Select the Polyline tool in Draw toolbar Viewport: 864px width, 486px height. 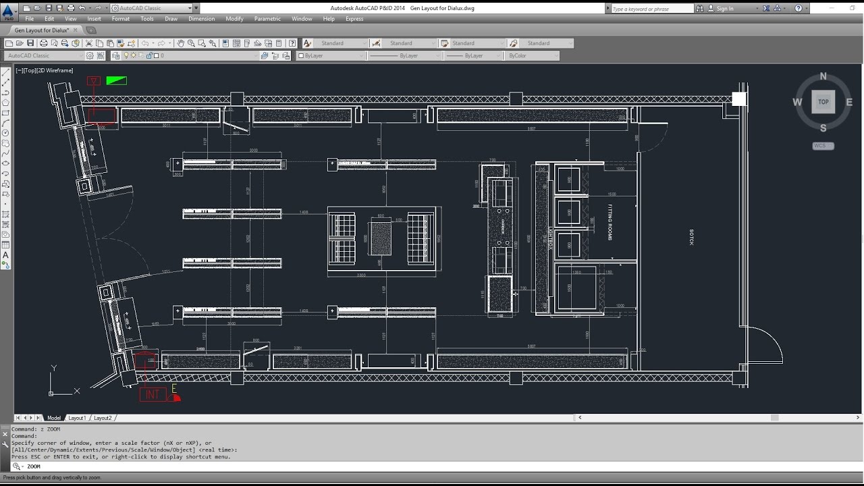tap(6, 92)
